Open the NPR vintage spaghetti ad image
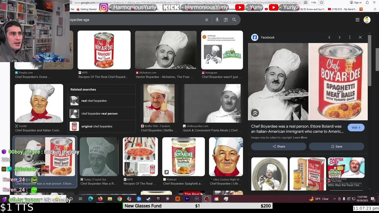This screenshot has width=379, height=213. (x=140, y=157)
